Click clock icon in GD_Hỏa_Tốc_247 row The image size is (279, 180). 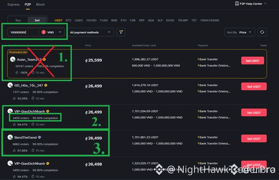33,98
